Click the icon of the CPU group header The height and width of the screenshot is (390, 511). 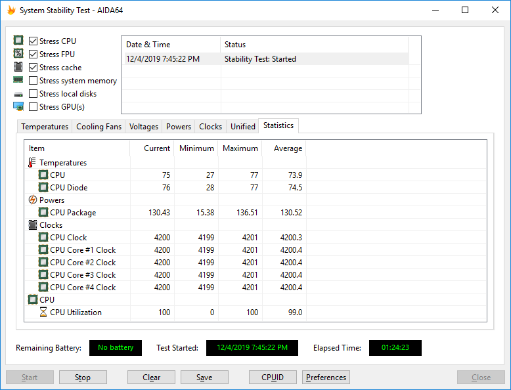point(33,299)
